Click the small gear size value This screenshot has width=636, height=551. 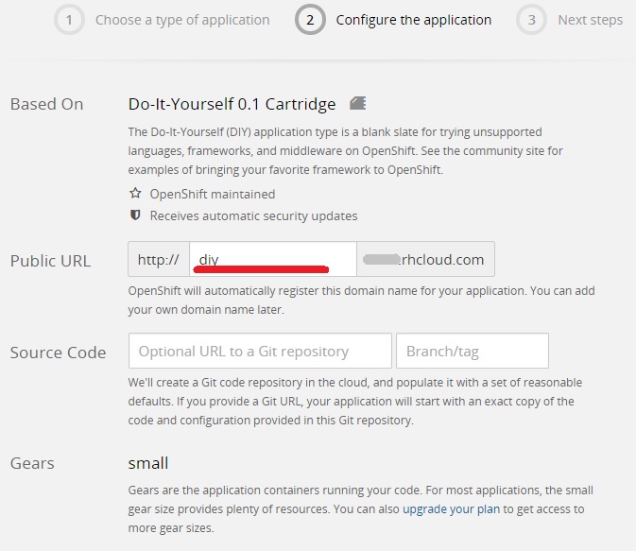[x=148, y=463]
